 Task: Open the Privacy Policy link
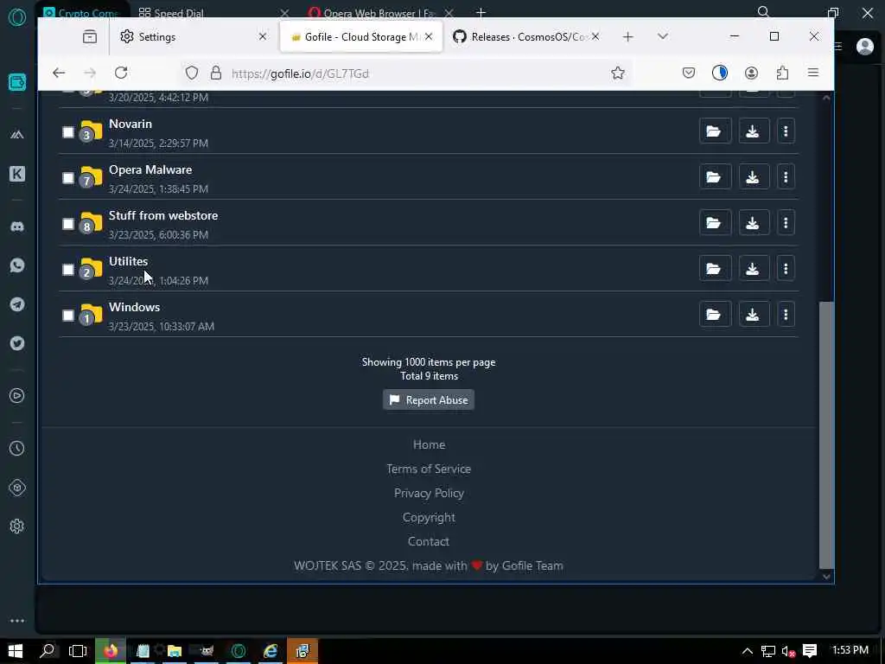pos(429,493)
